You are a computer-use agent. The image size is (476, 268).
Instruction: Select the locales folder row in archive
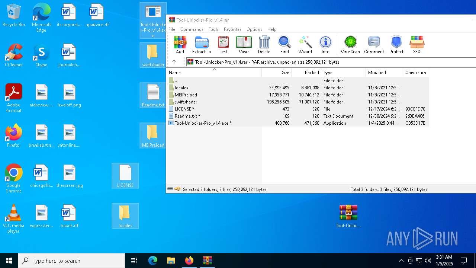click(297, 88)
